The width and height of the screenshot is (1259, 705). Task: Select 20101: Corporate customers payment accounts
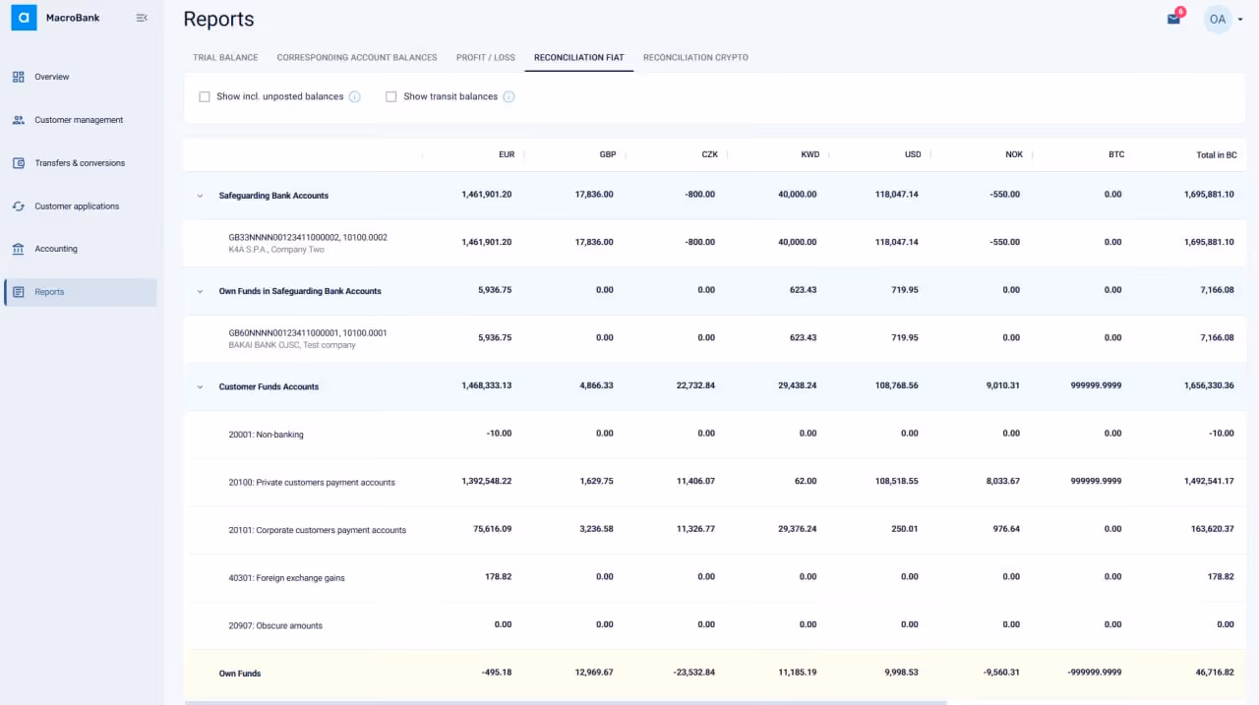714,529
